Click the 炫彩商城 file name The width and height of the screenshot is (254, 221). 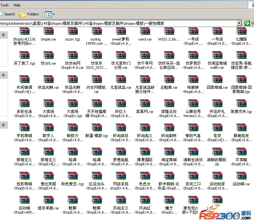pyautogui.click(x=24, y=186)
